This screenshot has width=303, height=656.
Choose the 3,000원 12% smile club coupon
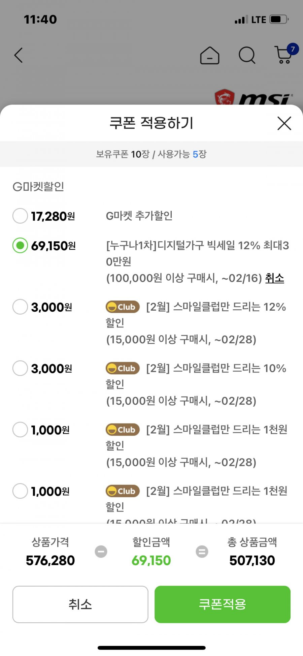tap(20, 307)
